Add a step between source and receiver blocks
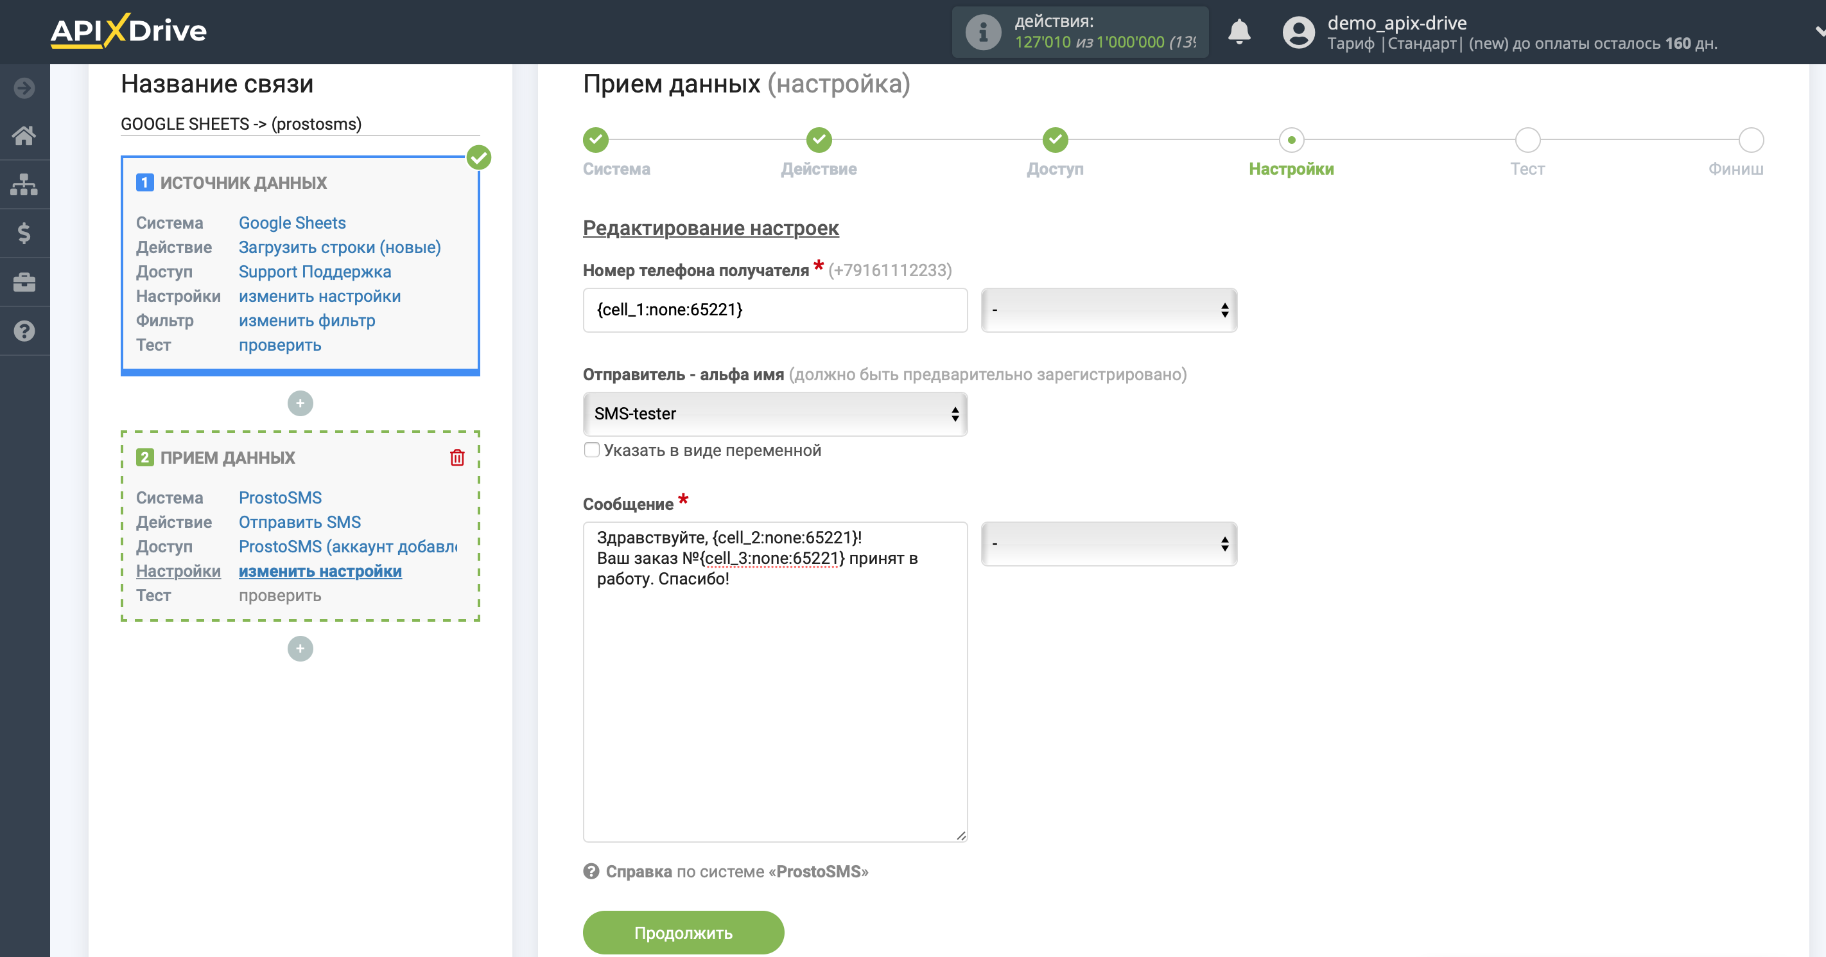The image size is (1826, 957). coord(300,403)
